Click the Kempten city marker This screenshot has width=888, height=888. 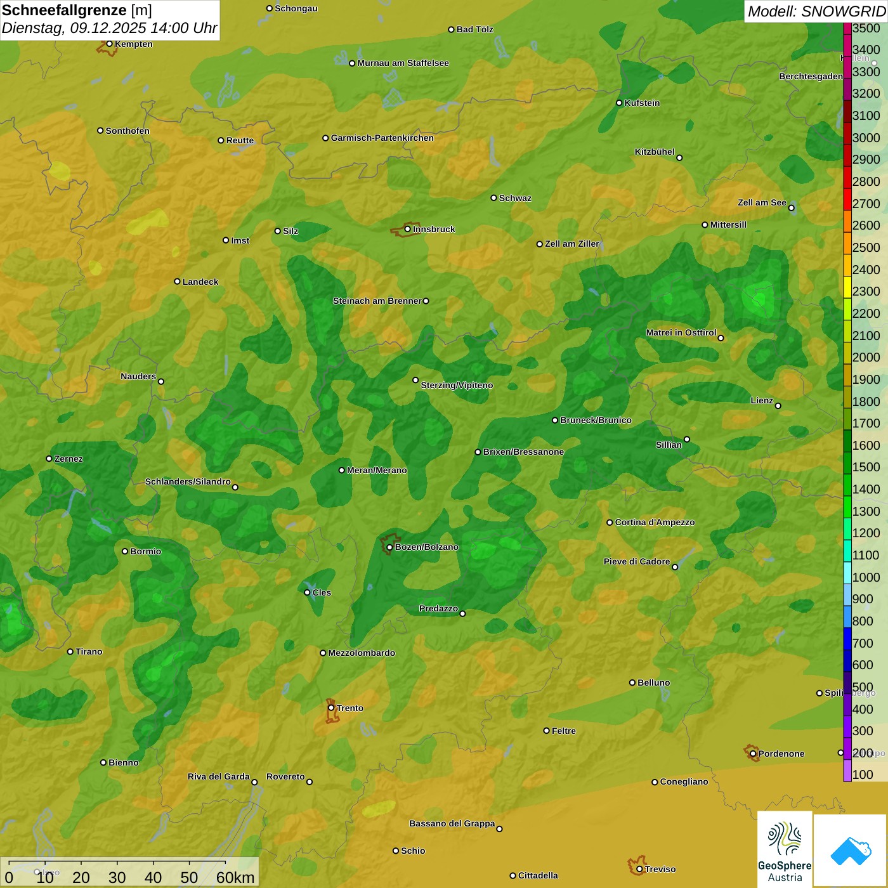(x=109, y=44)
